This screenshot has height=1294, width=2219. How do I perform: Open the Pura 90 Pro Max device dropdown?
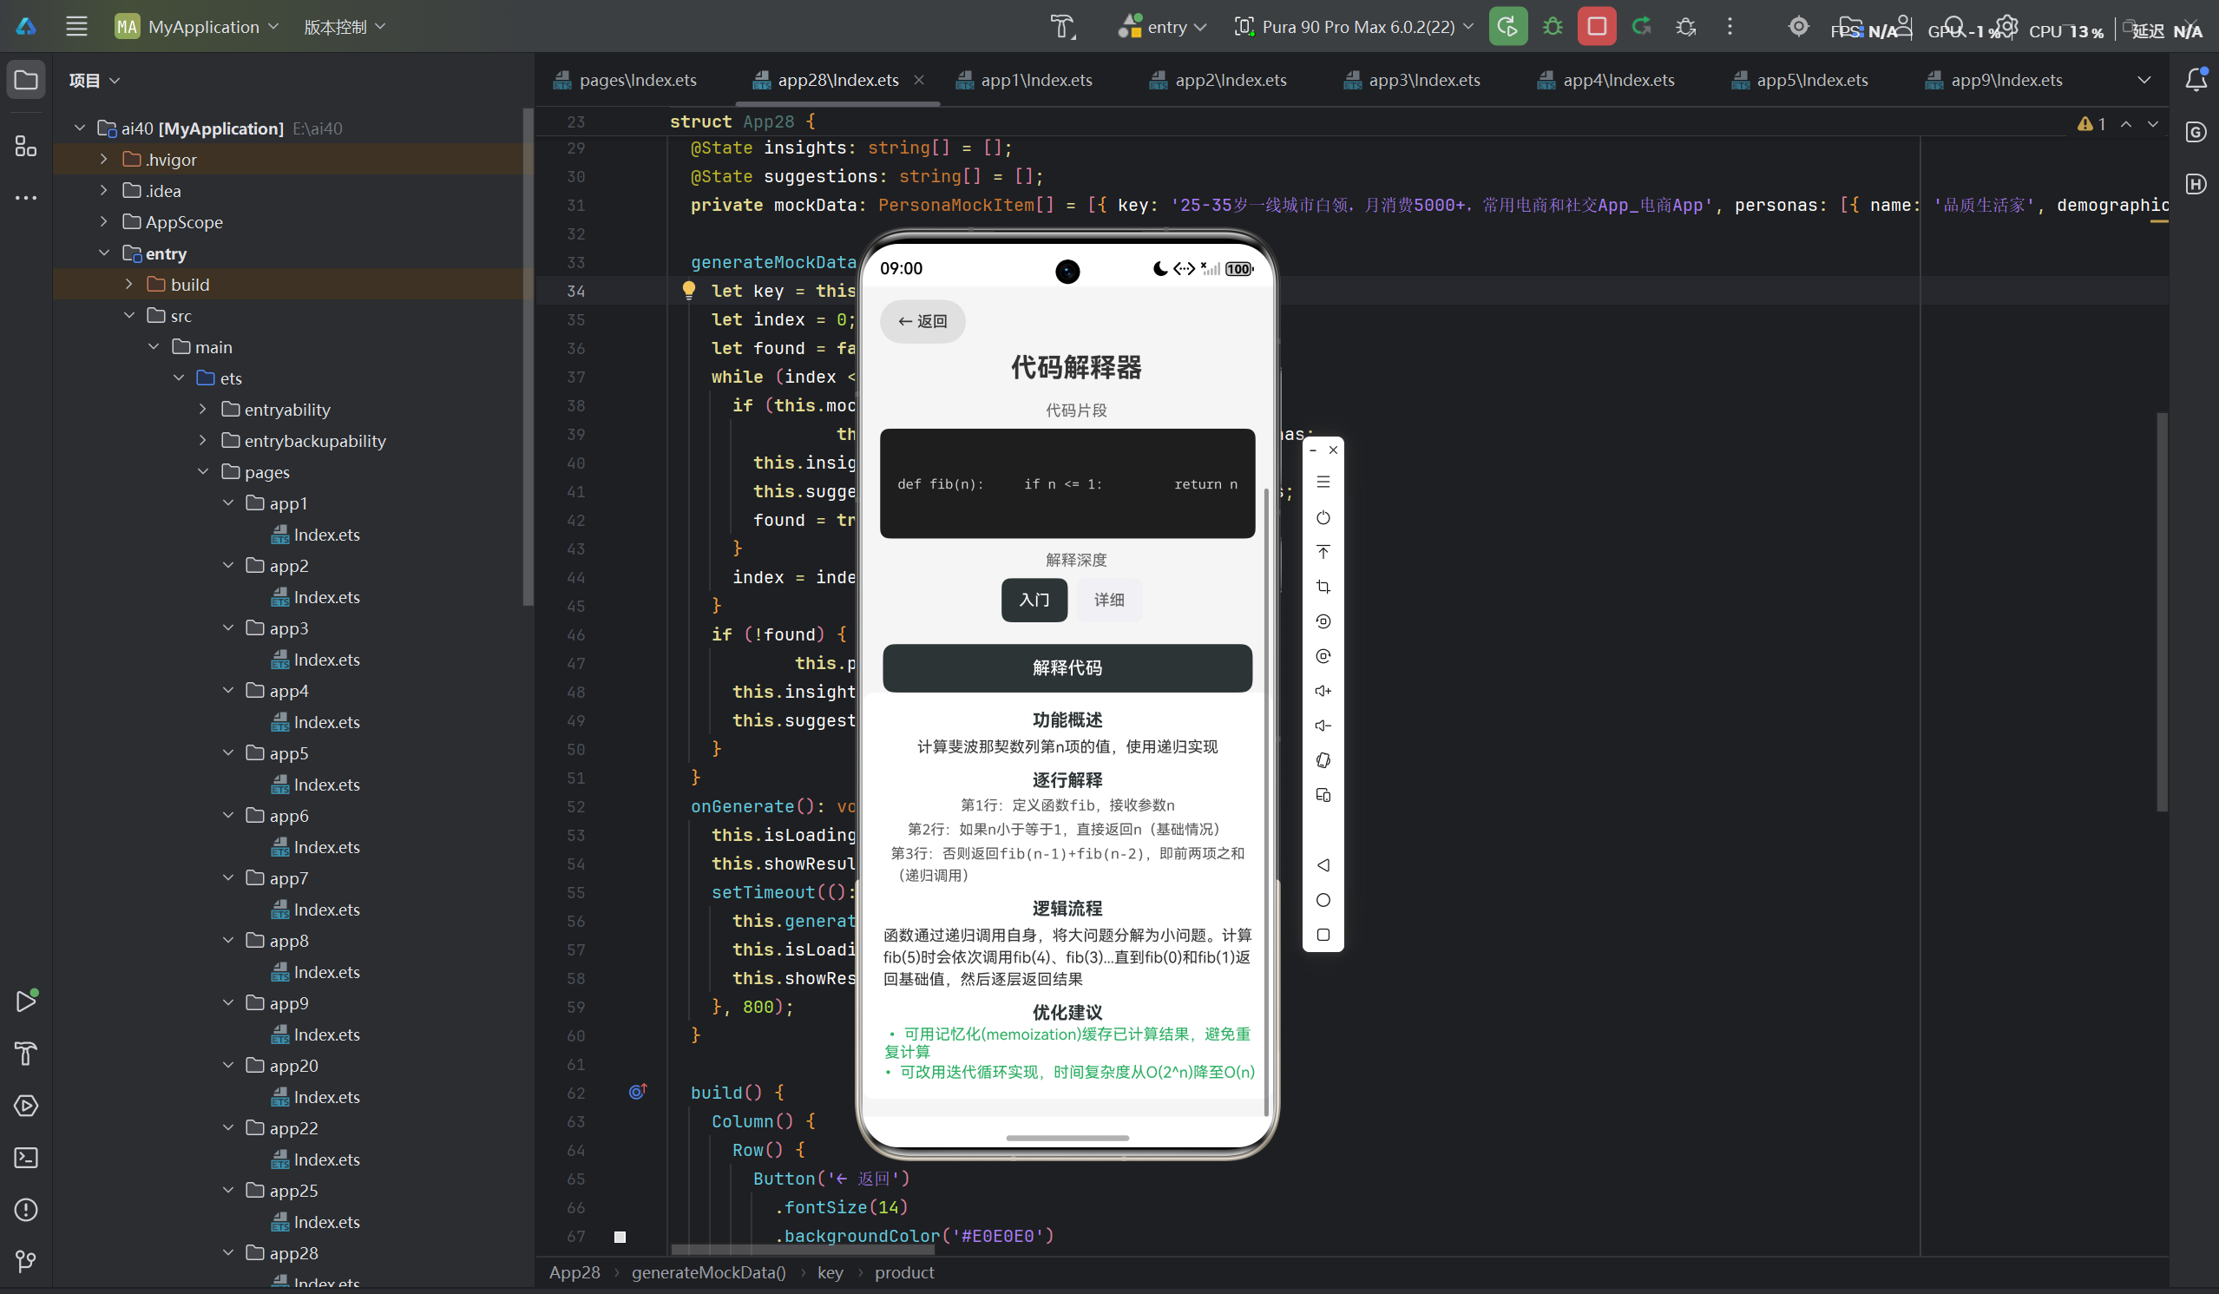[x=1355, y=26]
